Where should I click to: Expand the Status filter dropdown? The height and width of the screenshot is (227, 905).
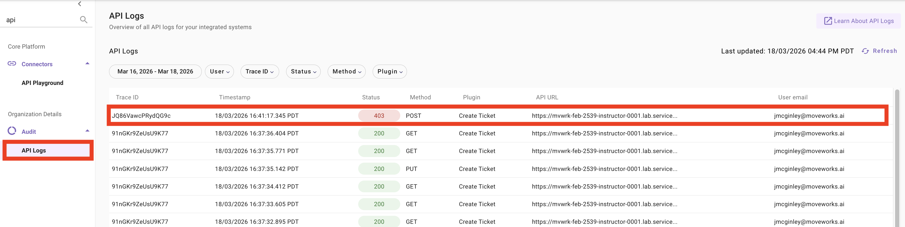coord(303,72)
